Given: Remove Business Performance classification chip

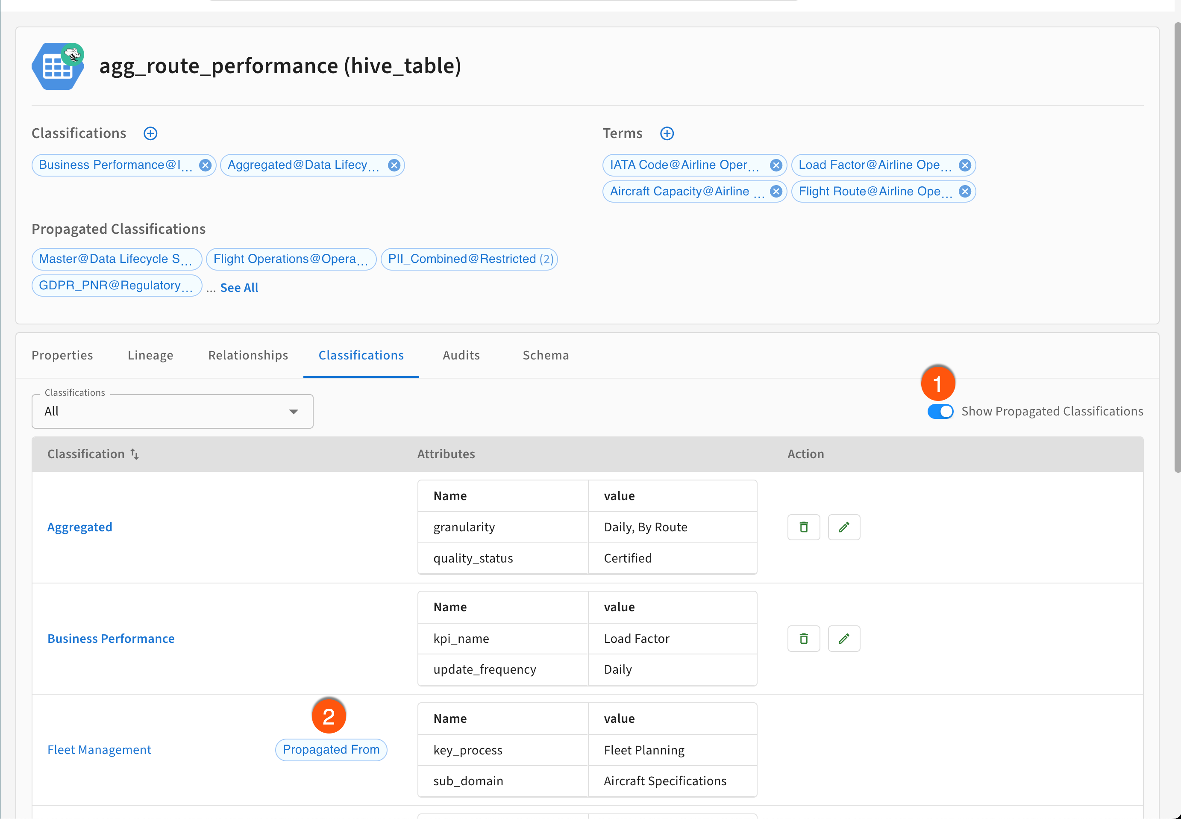Looking at the screenshot, I should [x=205, y=165].
